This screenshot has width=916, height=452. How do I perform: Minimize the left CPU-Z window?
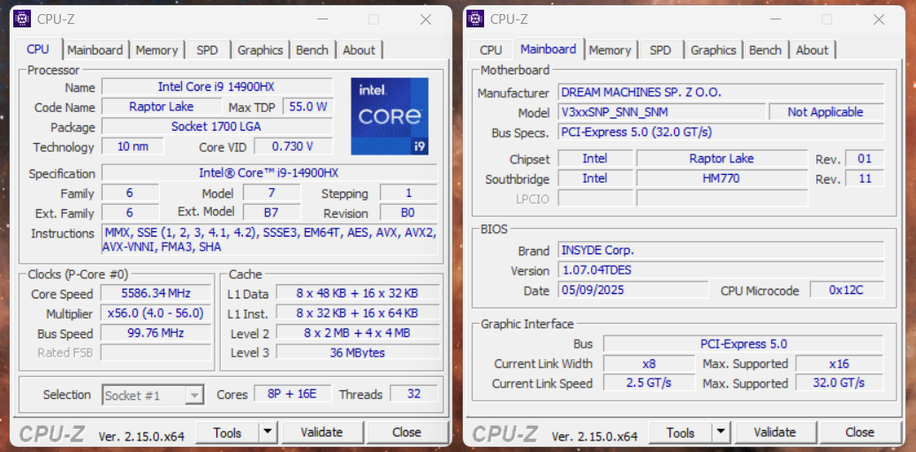click(322, 19)
